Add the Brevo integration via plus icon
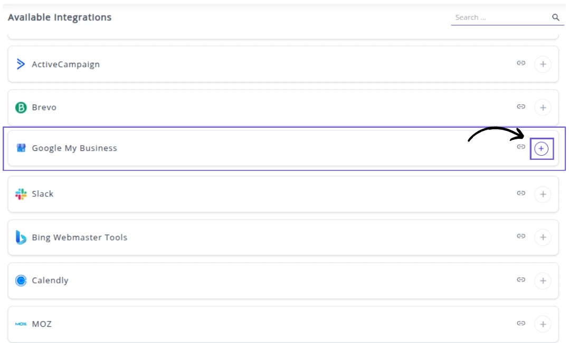Viewport: 569px width, 343px height. 543,108
